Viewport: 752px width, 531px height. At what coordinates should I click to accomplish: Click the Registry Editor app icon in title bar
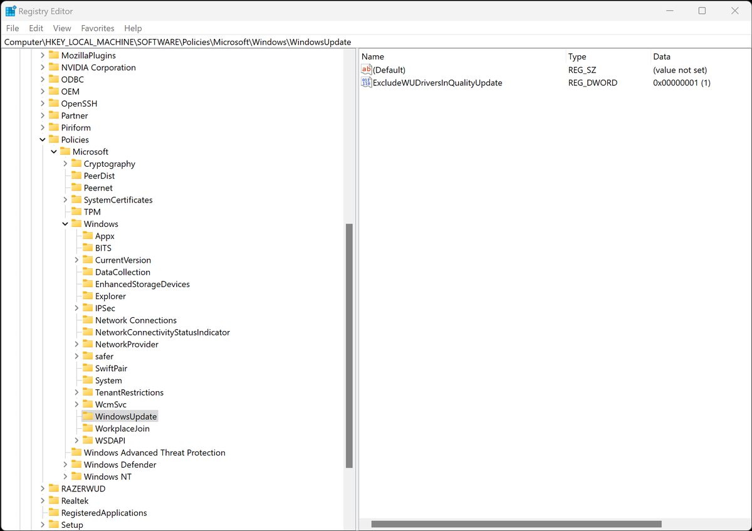click(11, 11)
